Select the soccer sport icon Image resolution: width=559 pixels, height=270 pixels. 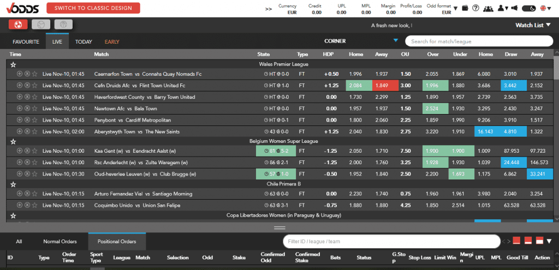[x=19, y=25]
